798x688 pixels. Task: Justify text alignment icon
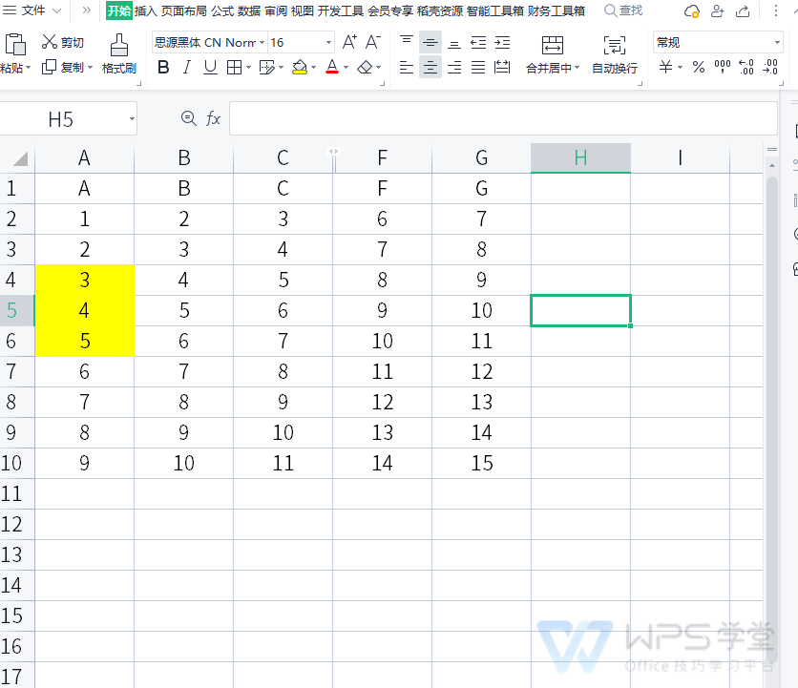[478, 67]
